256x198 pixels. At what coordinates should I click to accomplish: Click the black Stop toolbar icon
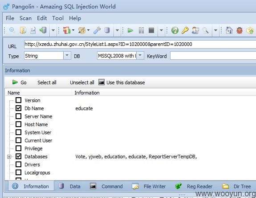[151, 30]
